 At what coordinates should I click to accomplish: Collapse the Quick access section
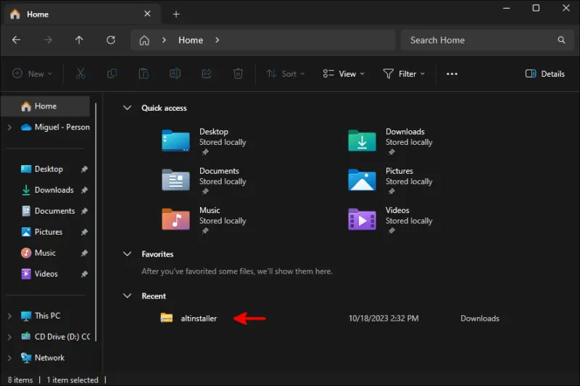(x=127, y=108)
